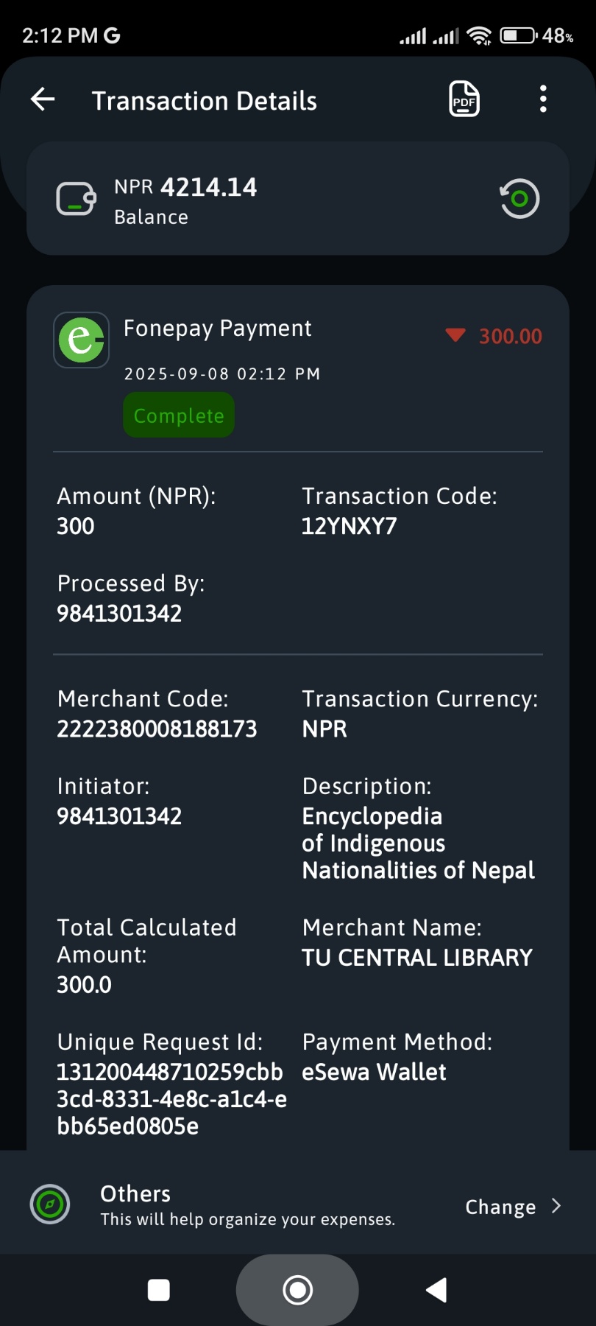Viewport: 596px width, 1326px height.
Task: Tap Change to edit expense category
Action: point(500,1207)
